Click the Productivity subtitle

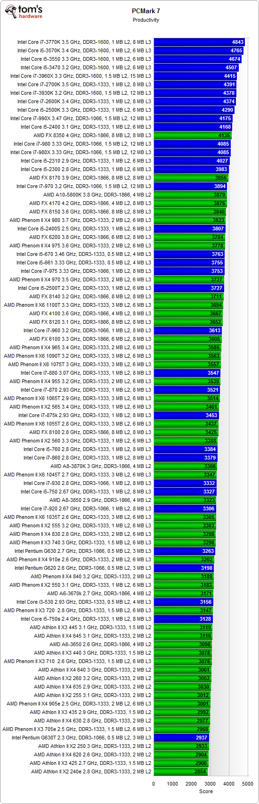tap(146, 20)
